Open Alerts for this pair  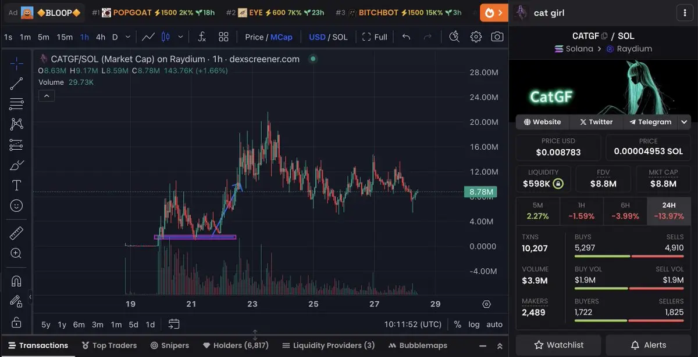point(648,345)
